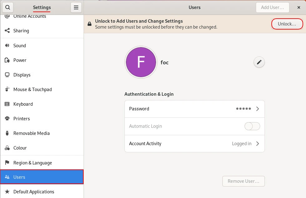The height and width of the screenshot is (198, 306).
Task: Edit the user avatar with pencil icon
Action: point(259,62)
